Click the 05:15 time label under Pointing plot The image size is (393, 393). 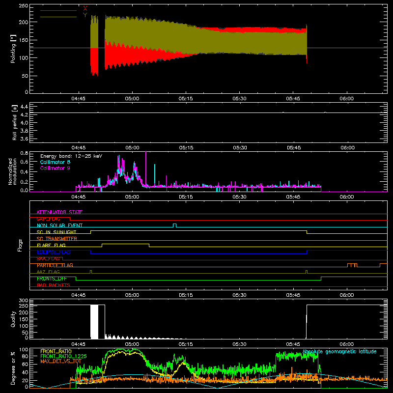(186, 99)
